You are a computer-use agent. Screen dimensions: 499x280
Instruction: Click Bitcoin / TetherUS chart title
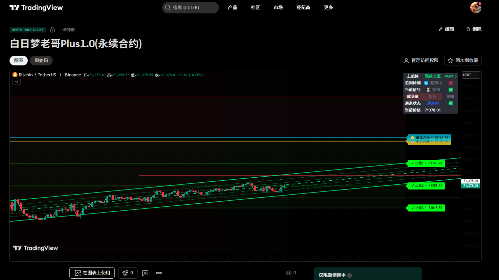pos(50,75)
